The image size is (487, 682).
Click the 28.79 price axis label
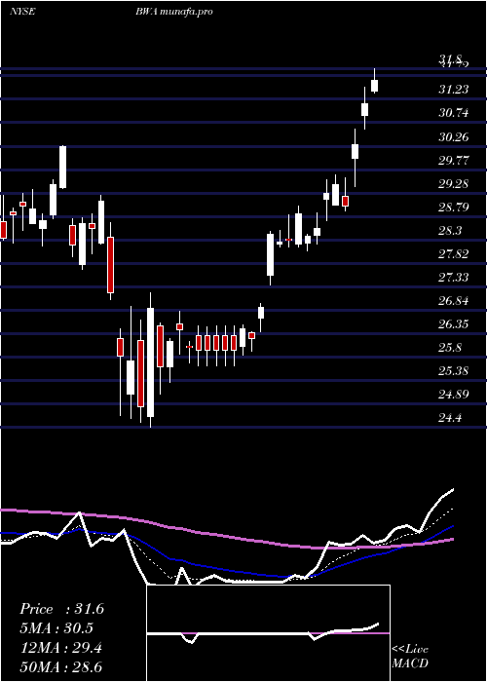click(454, 207)
